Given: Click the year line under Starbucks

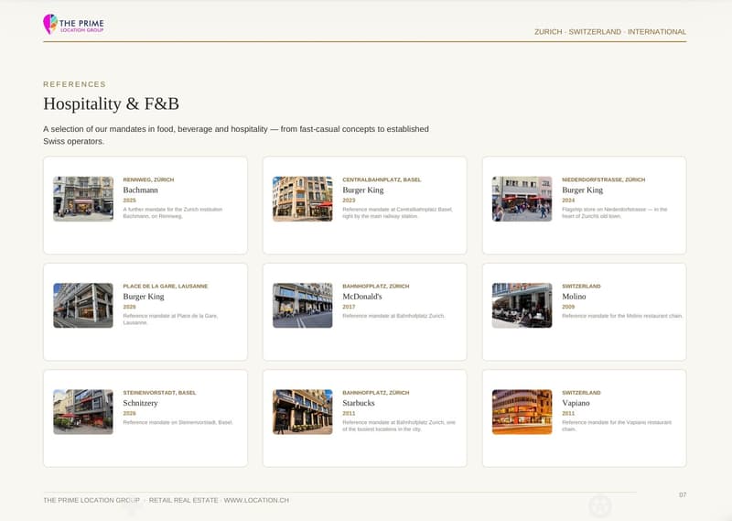Looking at the screenshot, I should (349, 413).
